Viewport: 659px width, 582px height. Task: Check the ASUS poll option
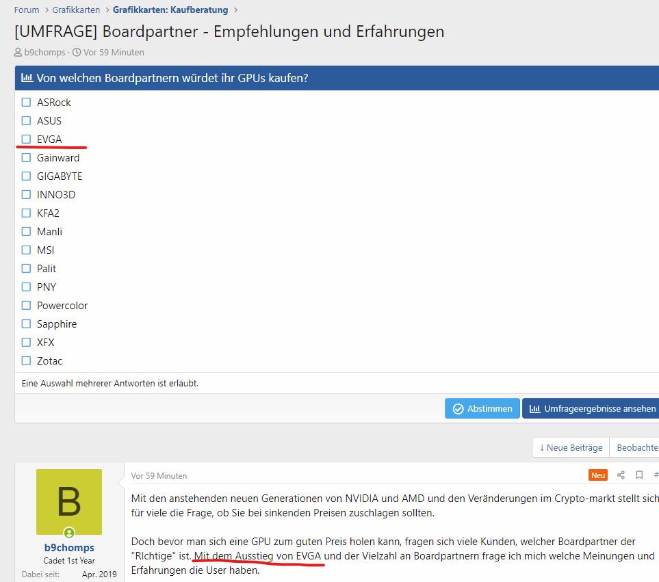tap(26, 121)
